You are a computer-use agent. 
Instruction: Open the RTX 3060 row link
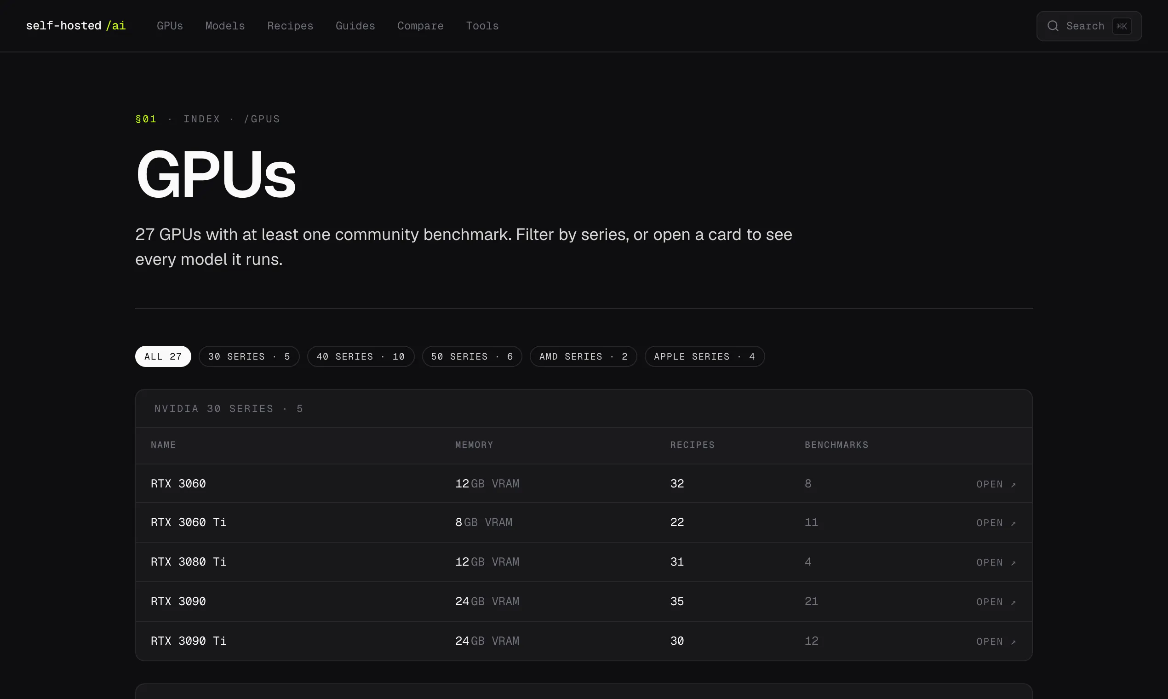pyautogui.click(x=996, y=484)
